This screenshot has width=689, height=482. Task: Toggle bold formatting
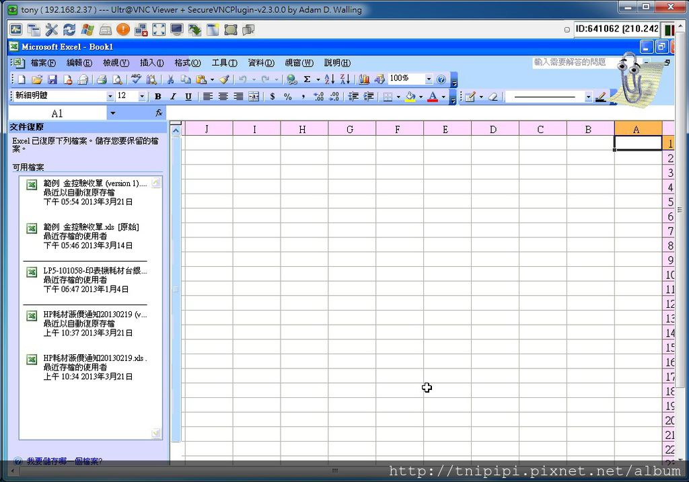[x=157, y=97]
